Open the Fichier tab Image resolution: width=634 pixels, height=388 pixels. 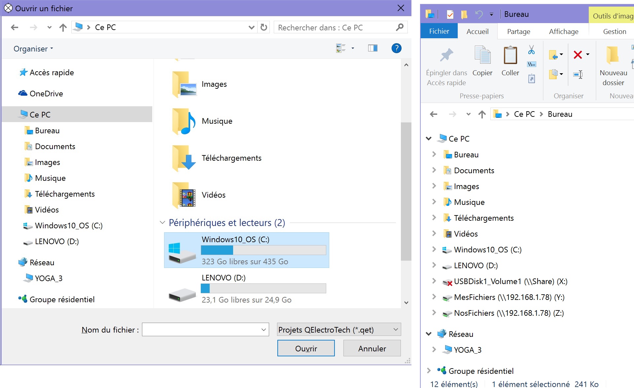click(x=439, y=31)
